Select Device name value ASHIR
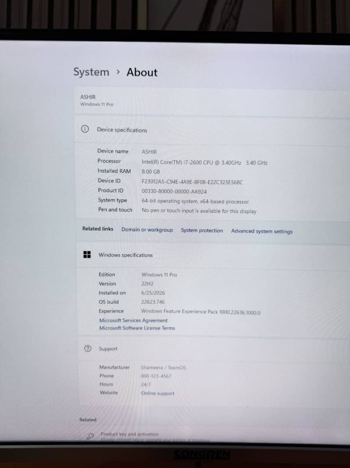350x468 pixels. [149, 152]
